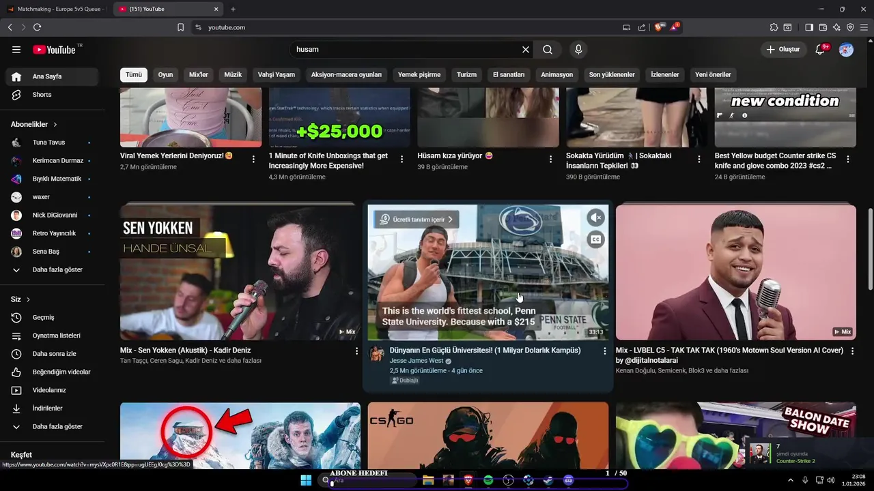Start voice search with microphone
The image size is (874, 491).
coord(578,50)
